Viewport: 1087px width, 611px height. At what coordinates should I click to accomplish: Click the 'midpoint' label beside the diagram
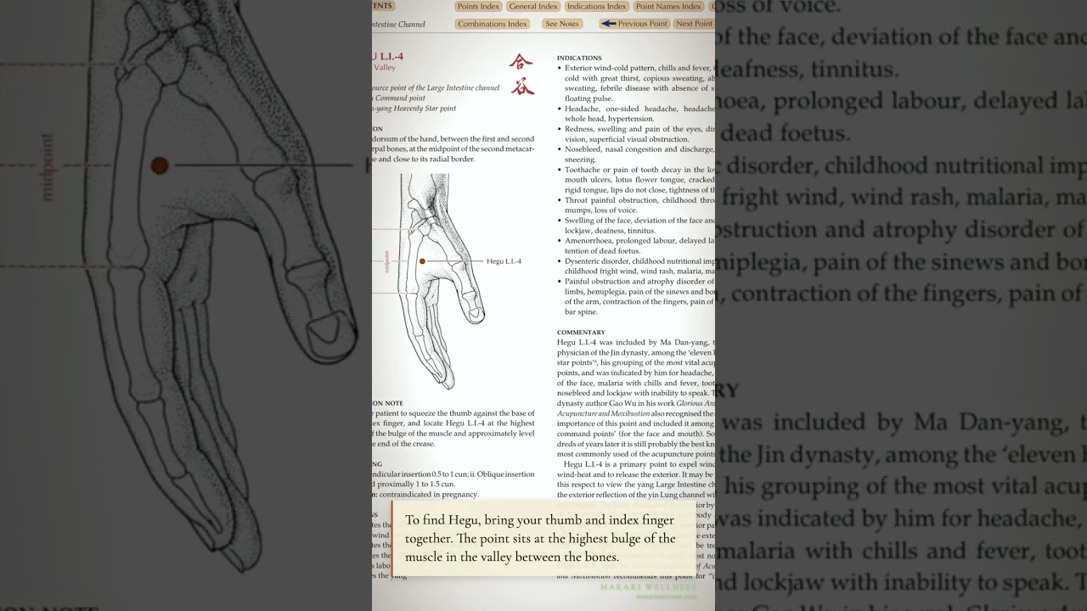386,261
